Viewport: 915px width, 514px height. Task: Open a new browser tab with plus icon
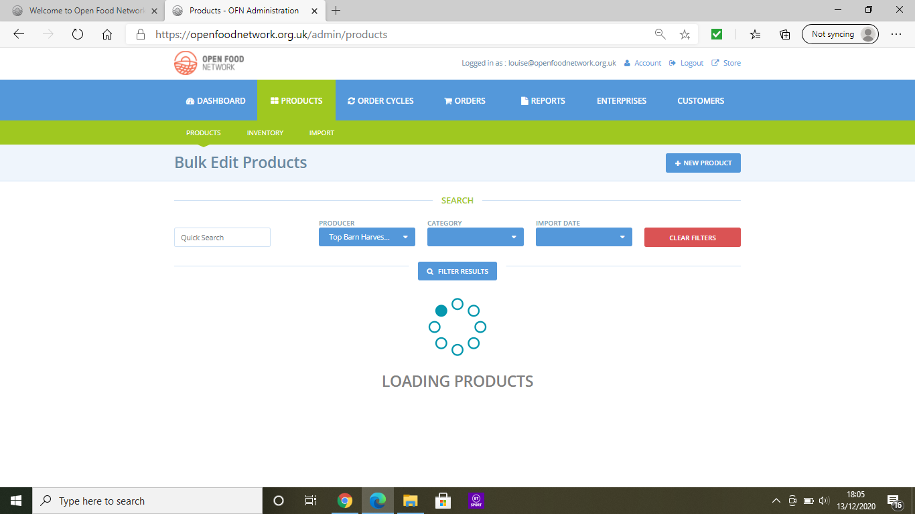point(336,10)
